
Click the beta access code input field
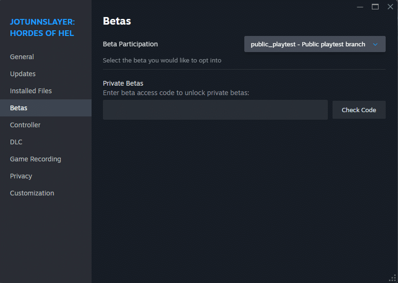tap(215, 110)
